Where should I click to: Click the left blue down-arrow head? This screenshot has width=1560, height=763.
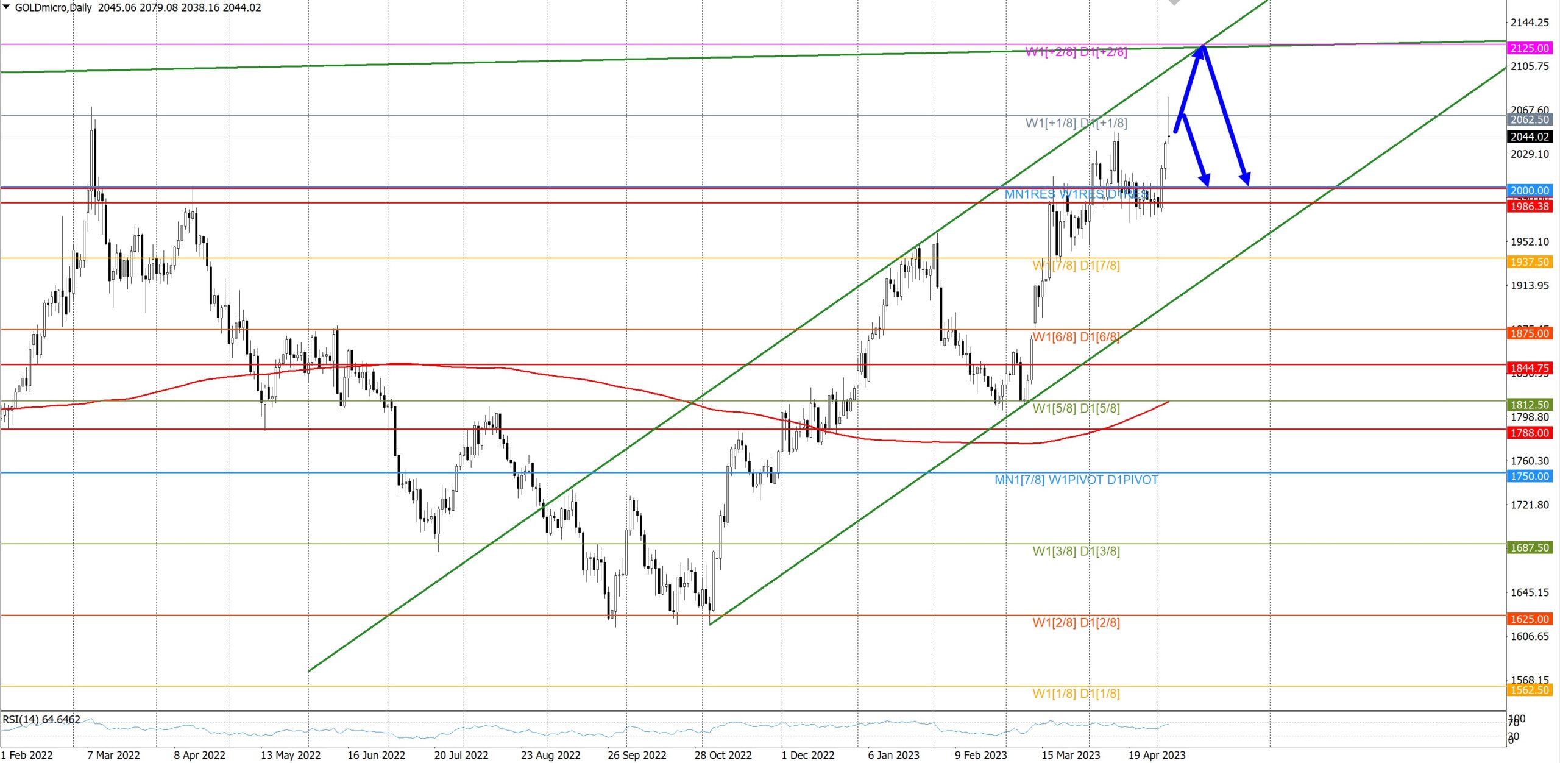pos(1205,180)
